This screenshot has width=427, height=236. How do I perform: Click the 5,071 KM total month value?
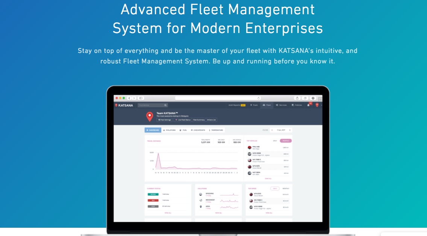206,142
